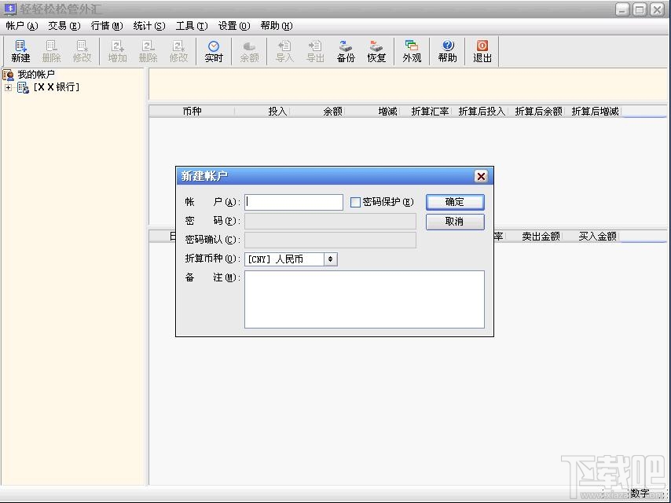Enable the 密码保护 password protection checkbox
Viewport: 671px width, 503px height.
(x=355, y=202)
